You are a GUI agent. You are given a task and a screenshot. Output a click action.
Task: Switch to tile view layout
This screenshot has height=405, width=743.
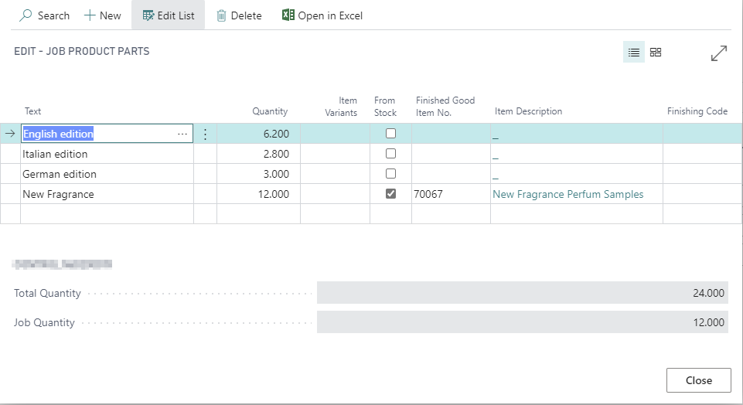pyautogui.click(x=656, y=52)
